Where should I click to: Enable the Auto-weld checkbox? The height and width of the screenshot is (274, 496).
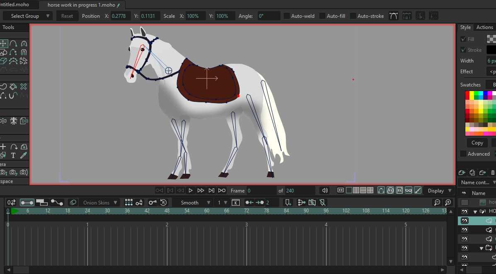click(287, 16)
